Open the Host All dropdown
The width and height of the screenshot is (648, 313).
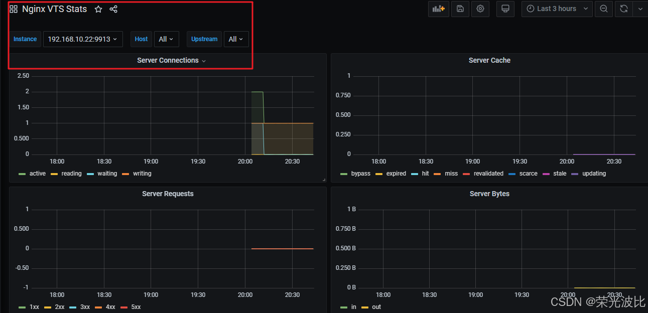[166, 39]
